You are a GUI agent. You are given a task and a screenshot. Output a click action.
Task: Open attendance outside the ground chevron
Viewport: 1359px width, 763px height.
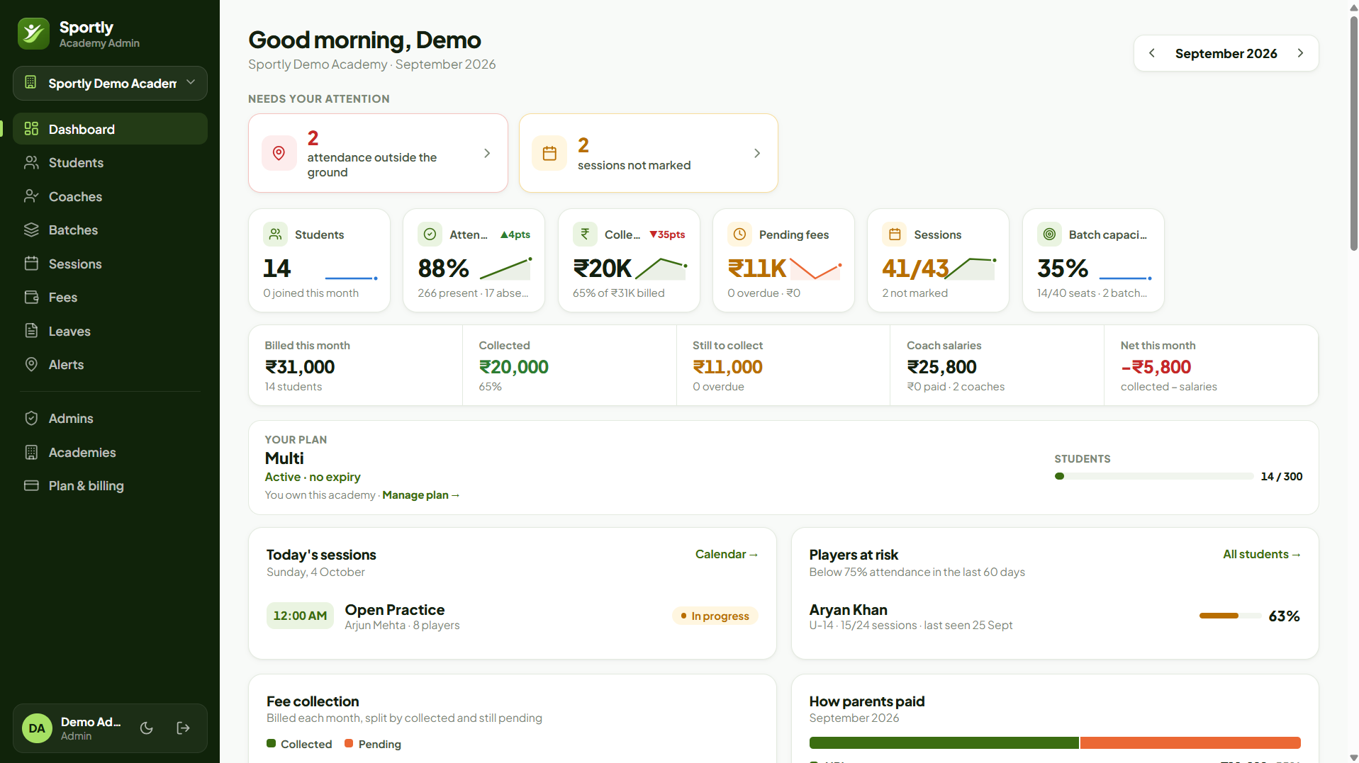pos(487,153)
